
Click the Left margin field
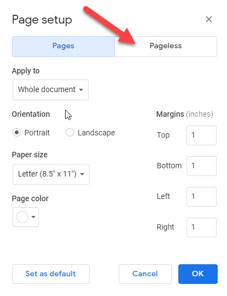click(201, 197)
